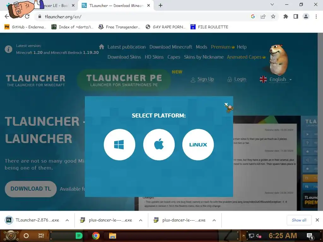Select the Linux platform option
The width and height of the screenshot is (323, 242).
(198, 145)
